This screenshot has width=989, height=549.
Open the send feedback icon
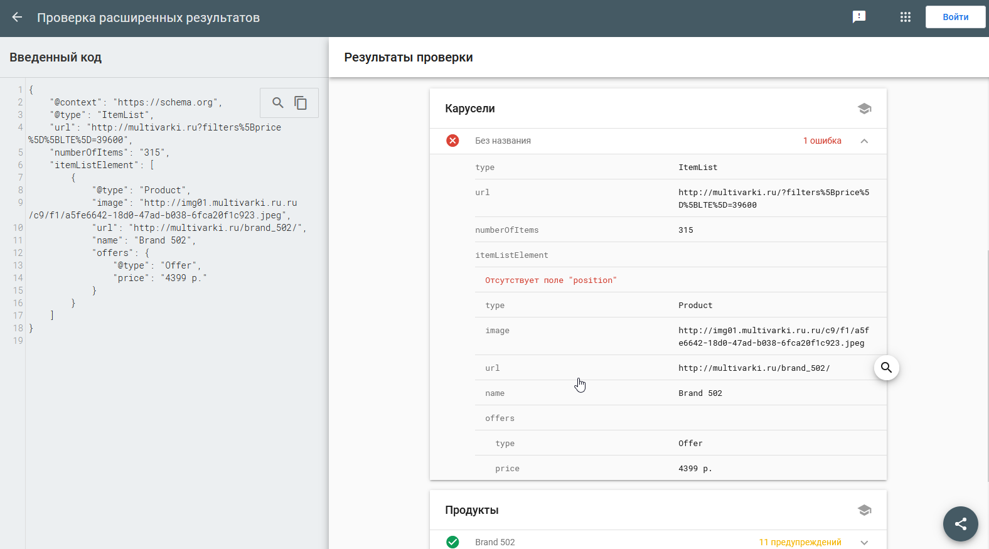click(x=859, y=17)
